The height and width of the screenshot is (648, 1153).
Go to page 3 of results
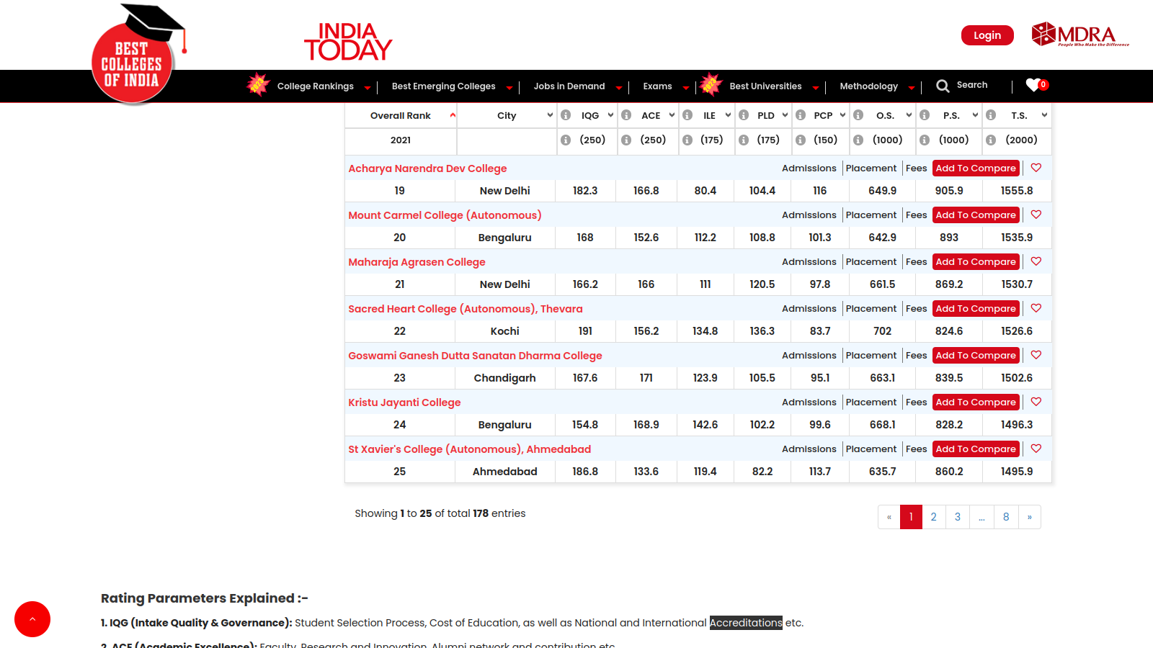coord(958,517)
